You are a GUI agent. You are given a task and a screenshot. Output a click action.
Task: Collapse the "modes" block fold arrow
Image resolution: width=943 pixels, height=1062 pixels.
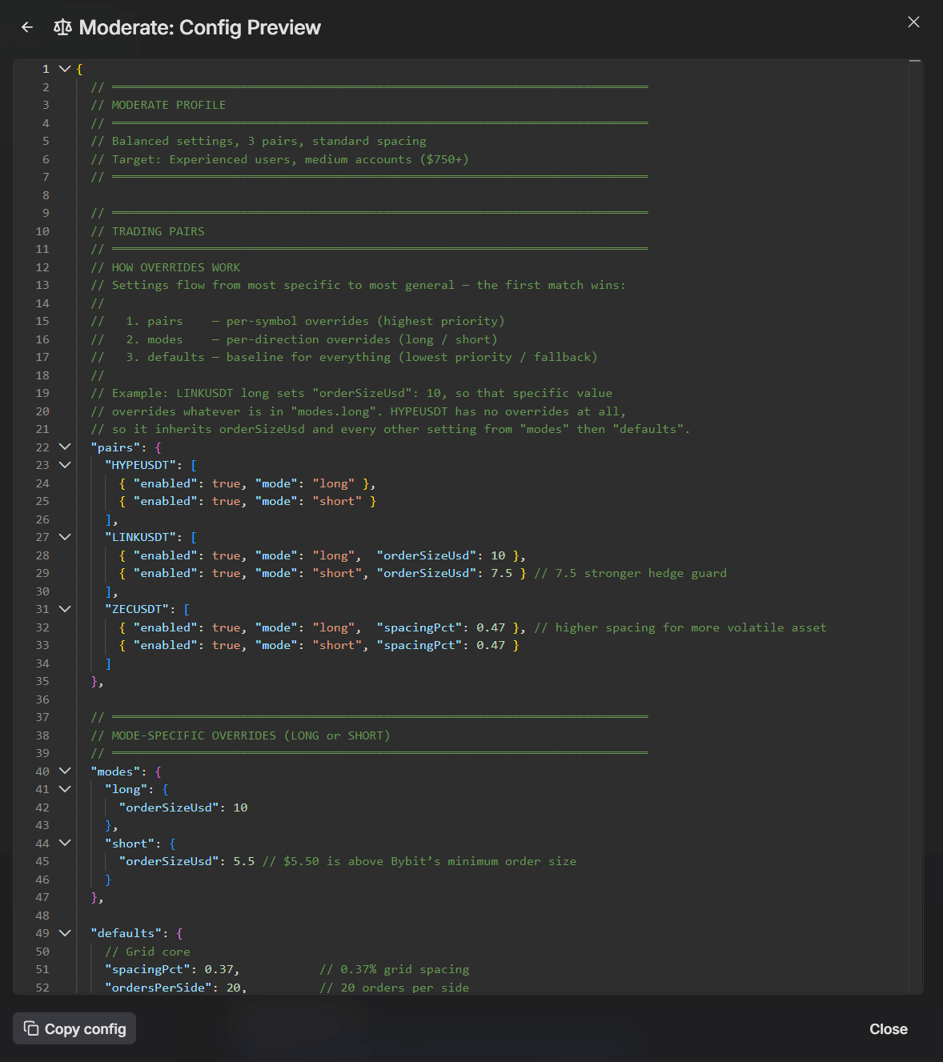(65, 771)
